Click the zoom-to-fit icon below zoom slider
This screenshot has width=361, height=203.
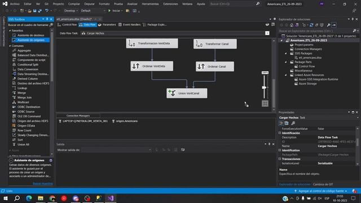[265, 104]
